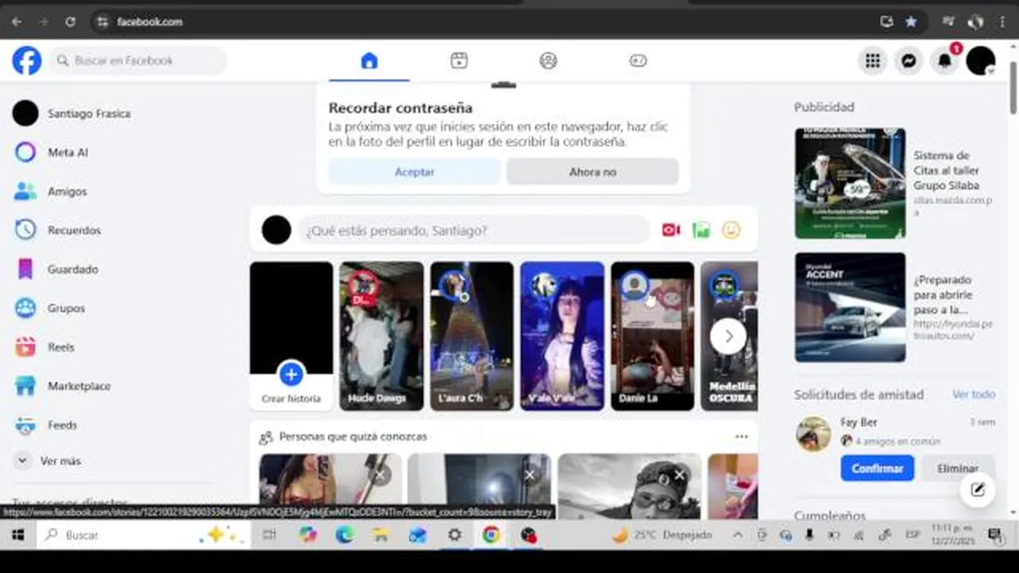The width and height of the screenshot is (1019, 573).
Task: Click the live video camera icon
Action: [x=671, y=230]
